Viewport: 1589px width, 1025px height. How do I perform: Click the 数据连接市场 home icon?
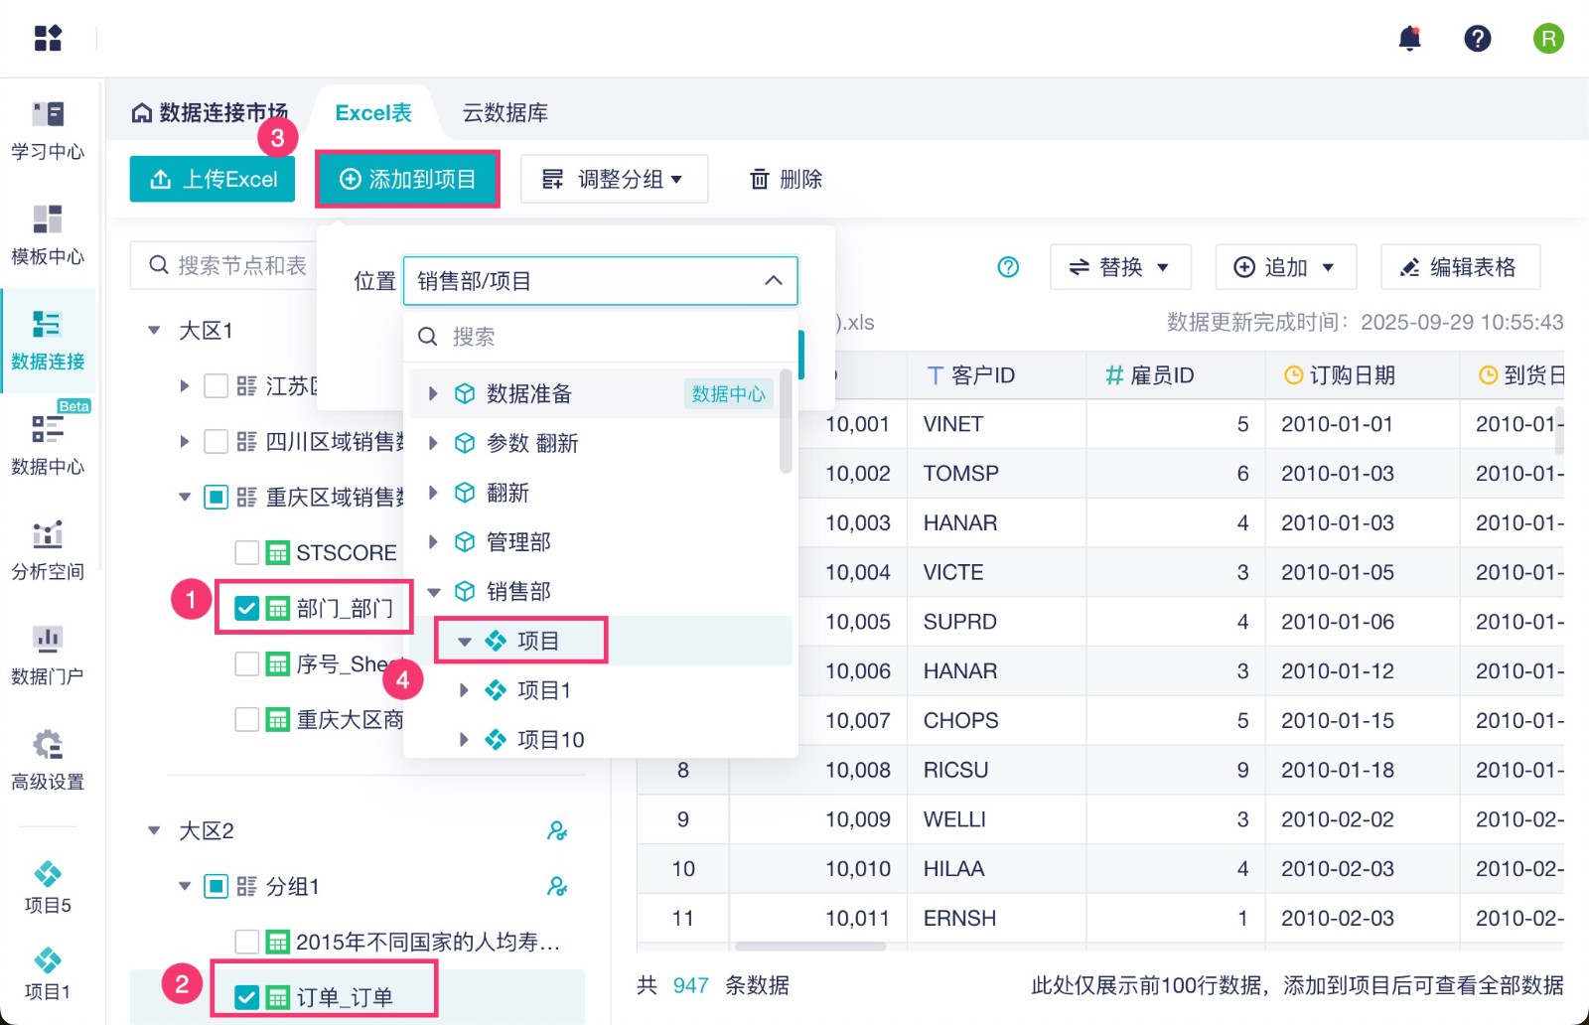coord(142,113)
